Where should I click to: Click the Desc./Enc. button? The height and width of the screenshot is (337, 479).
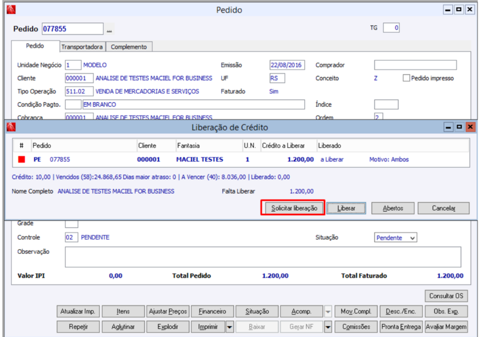pyautogui.click(x=401, y=311)
